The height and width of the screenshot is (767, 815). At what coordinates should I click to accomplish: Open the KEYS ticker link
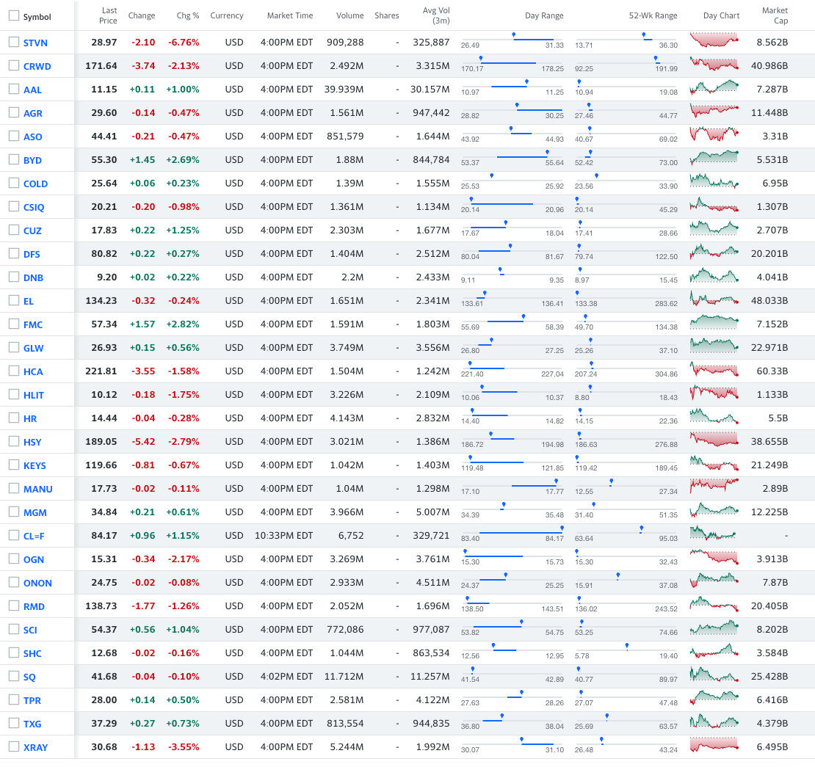coord(35,465)
